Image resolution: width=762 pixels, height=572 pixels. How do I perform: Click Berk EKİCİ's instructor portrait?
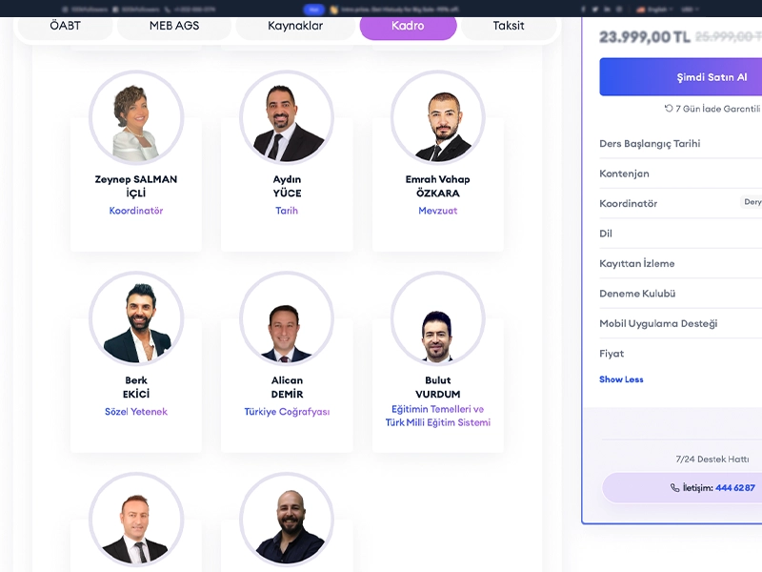(x=136, y=318)
